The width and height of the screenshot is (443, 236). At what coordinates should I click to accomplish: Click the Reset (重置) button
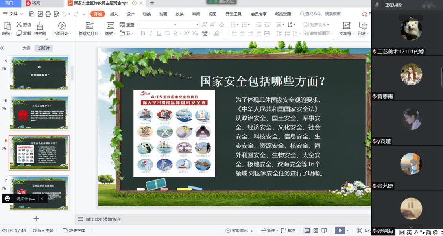click(x=127, y=25)
